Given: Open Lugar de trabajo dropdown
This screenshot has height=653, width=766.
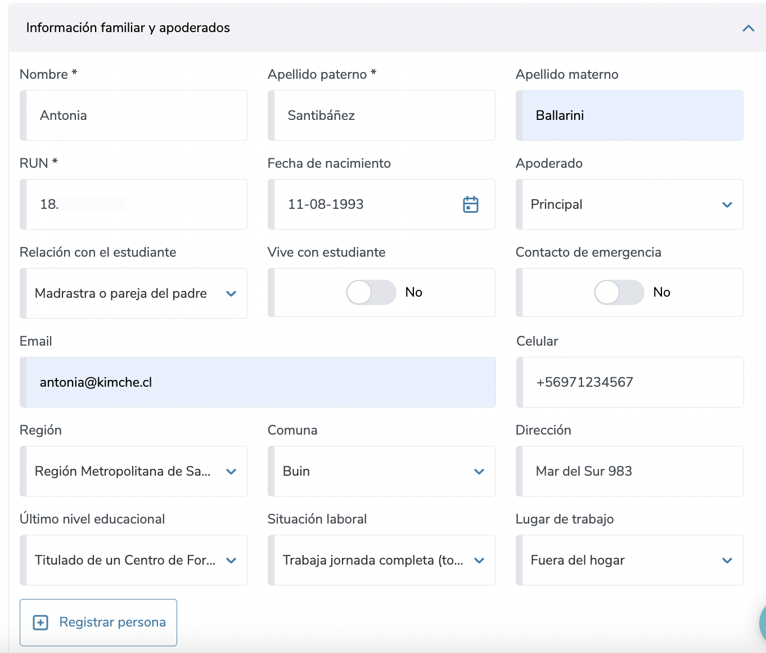Looking at the screenshot, I should tap(629, 560).
